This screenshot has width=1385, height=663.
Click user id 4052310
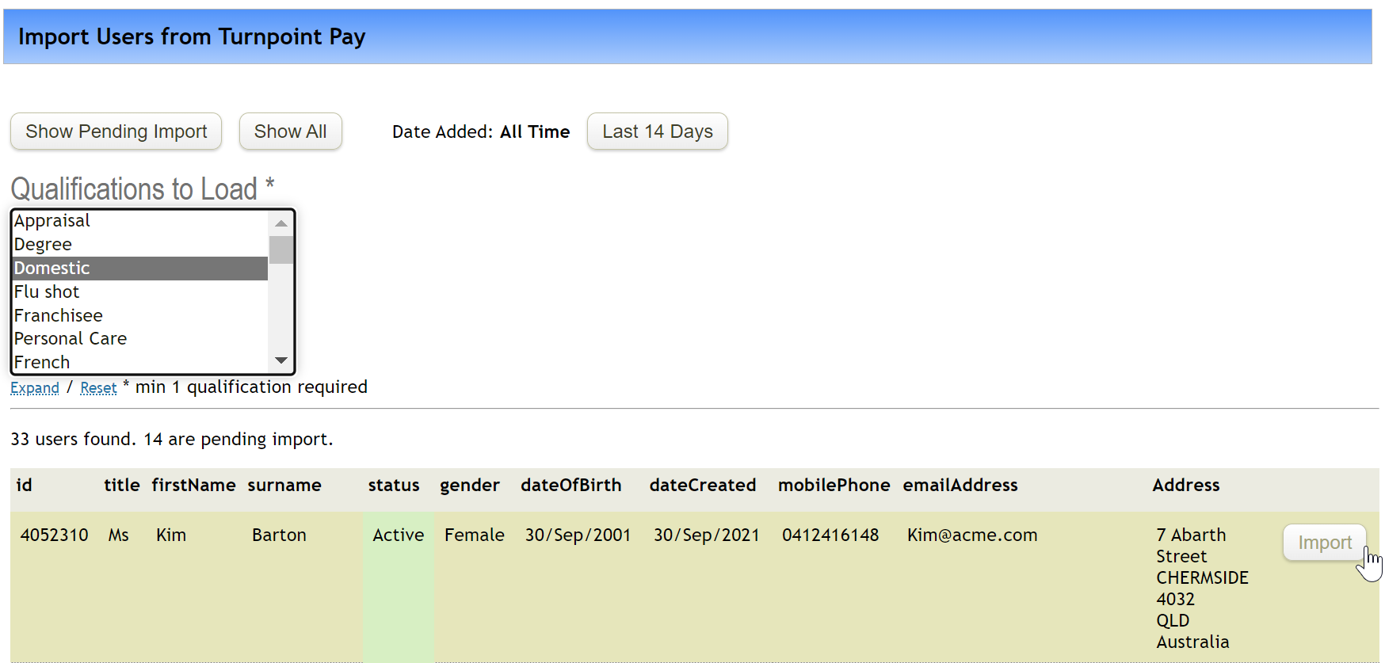click(x=55, y=535)
